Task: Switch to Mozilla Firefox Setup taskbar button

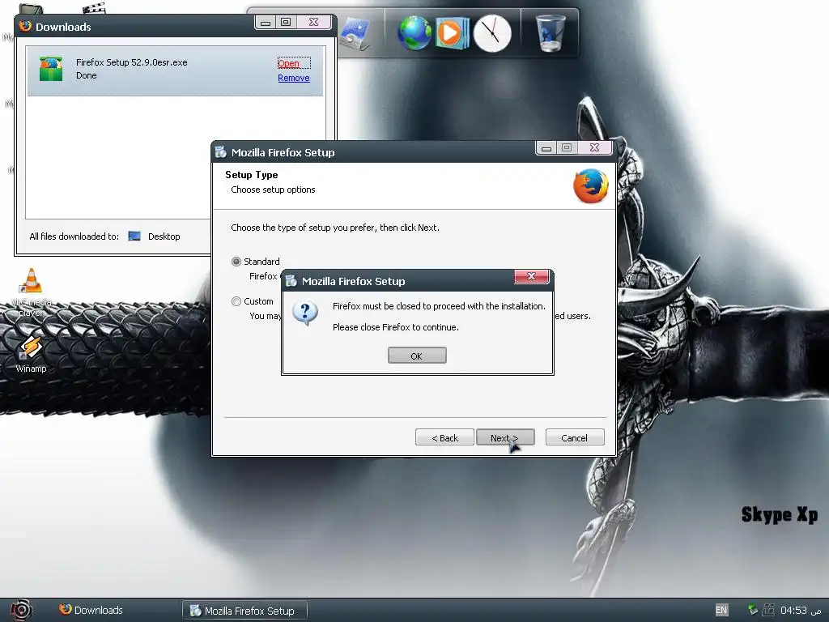Action: 244,611
